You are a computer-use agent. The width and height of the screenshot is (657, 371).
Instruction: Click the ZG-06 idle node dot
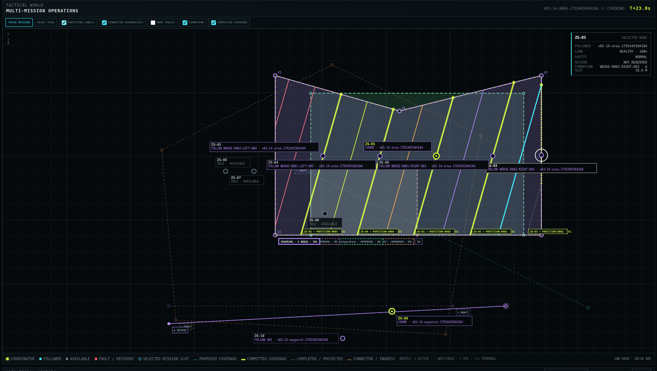point(325,214)
